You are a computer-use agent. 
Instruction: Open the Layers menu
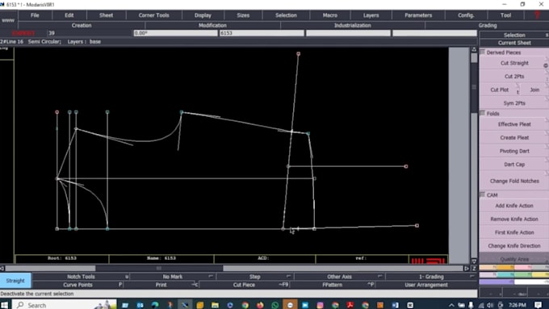[x=371, y=15]
